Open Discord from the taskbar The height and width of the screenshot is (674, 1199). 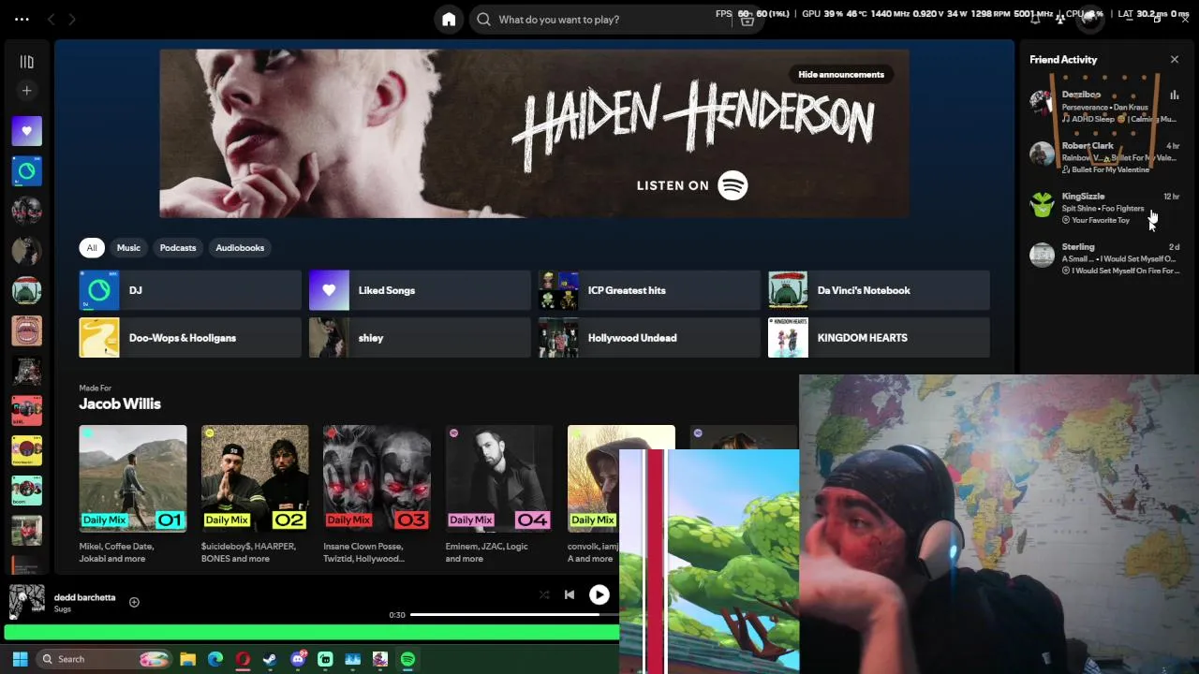click(x=298, y=659)
